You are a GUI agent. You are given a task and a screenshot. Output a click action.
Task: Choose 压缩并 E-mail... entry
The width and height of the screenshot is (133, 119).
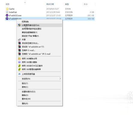(x=40, y=50)
